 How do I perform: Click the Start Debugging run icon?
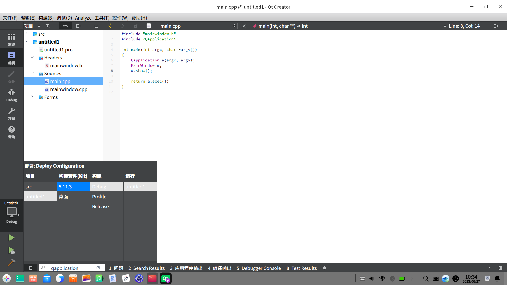(11, 250)
